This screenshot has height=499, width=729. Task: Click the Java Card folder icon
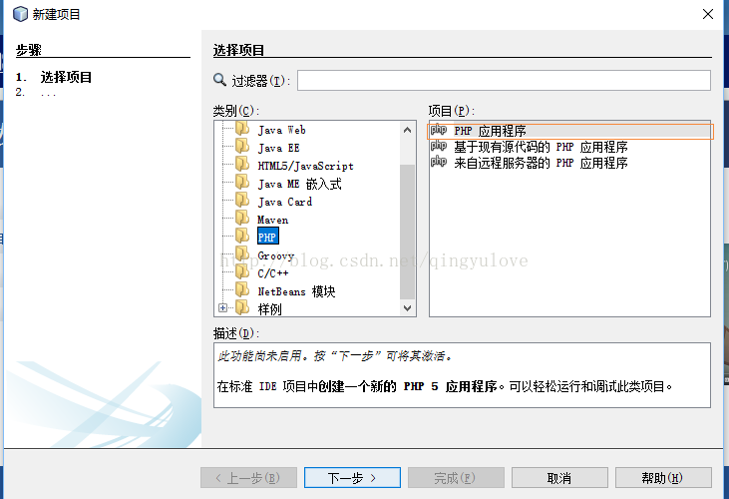point(242,201)
